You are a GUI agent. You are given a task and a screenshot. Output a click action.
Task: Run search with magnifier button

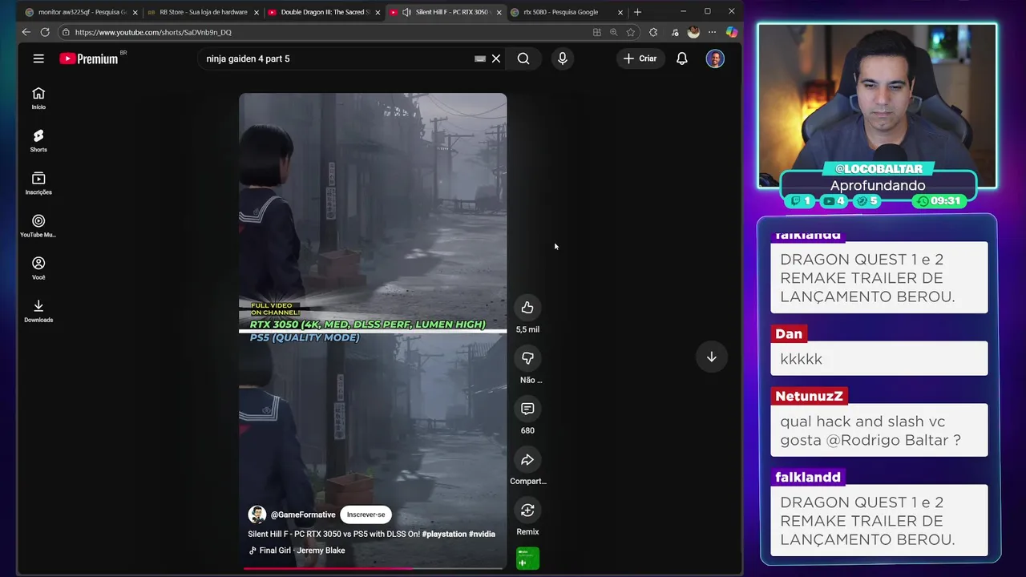point(523,59)
